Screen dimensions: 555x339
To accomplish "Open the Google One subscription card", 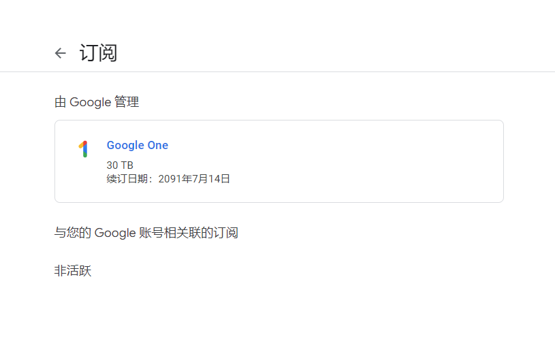I will (279, 161).
